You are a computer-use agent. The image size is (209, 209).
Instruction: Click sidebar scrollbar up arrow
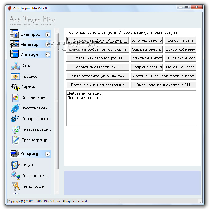pos(57,31)
